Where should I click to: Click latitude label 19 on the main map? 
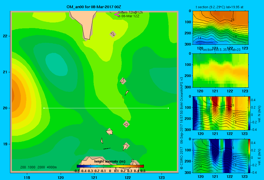[x=5, y=144]
